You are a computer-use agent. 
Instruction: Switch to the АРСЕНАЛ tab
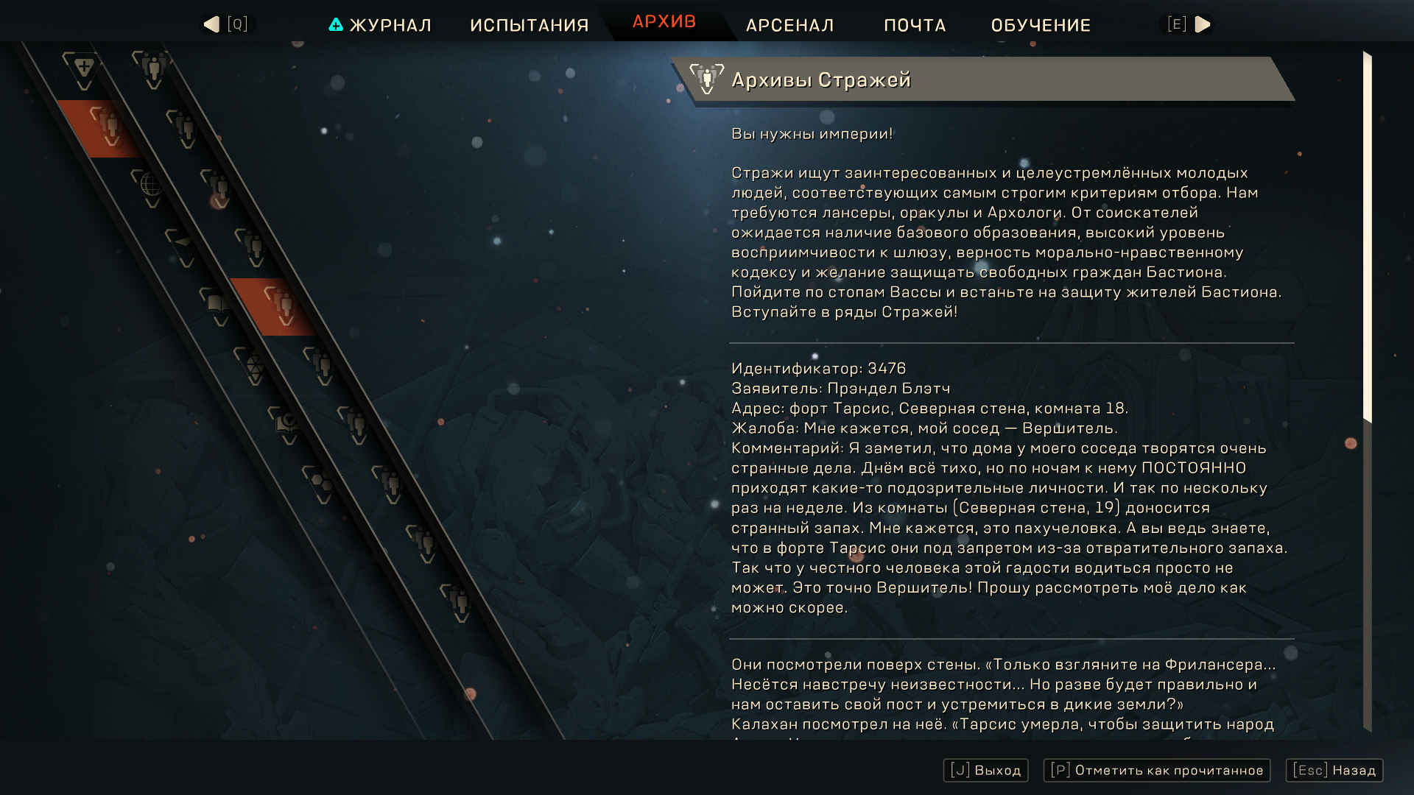(789, 25)
